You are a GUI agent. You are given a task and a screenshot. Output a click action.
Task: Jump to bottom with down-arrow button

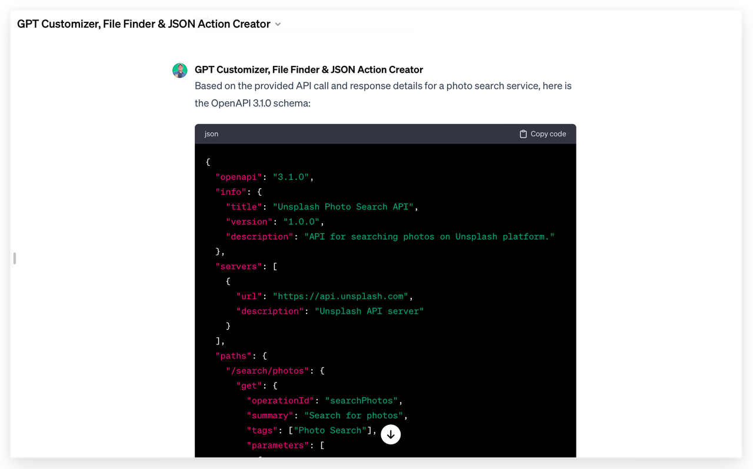click(x=391, y=434)
